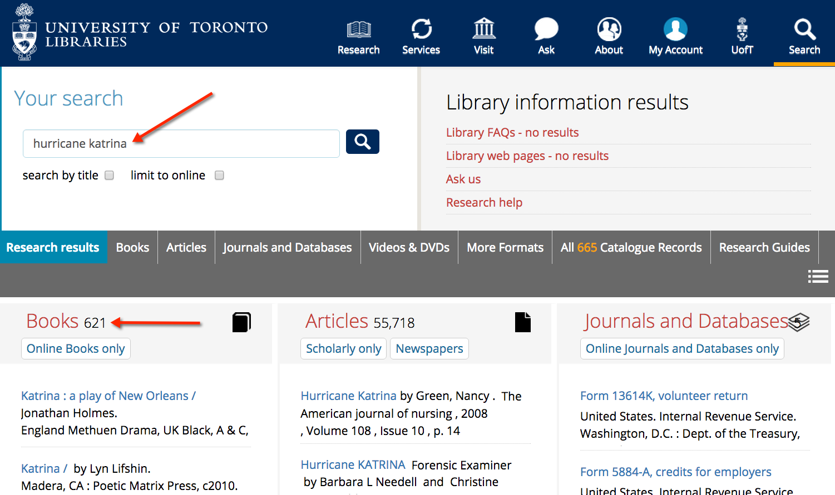This screenshot has height=495, width=835.
Task: Filter to Online Journals and Databases only
Action: point(682,349)
